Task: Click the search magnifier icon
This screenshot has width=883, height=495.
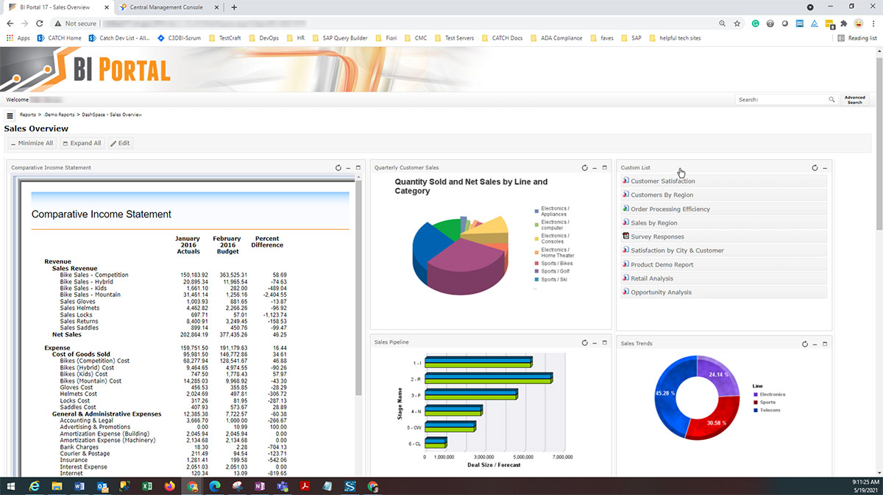Action: (832, 99)
